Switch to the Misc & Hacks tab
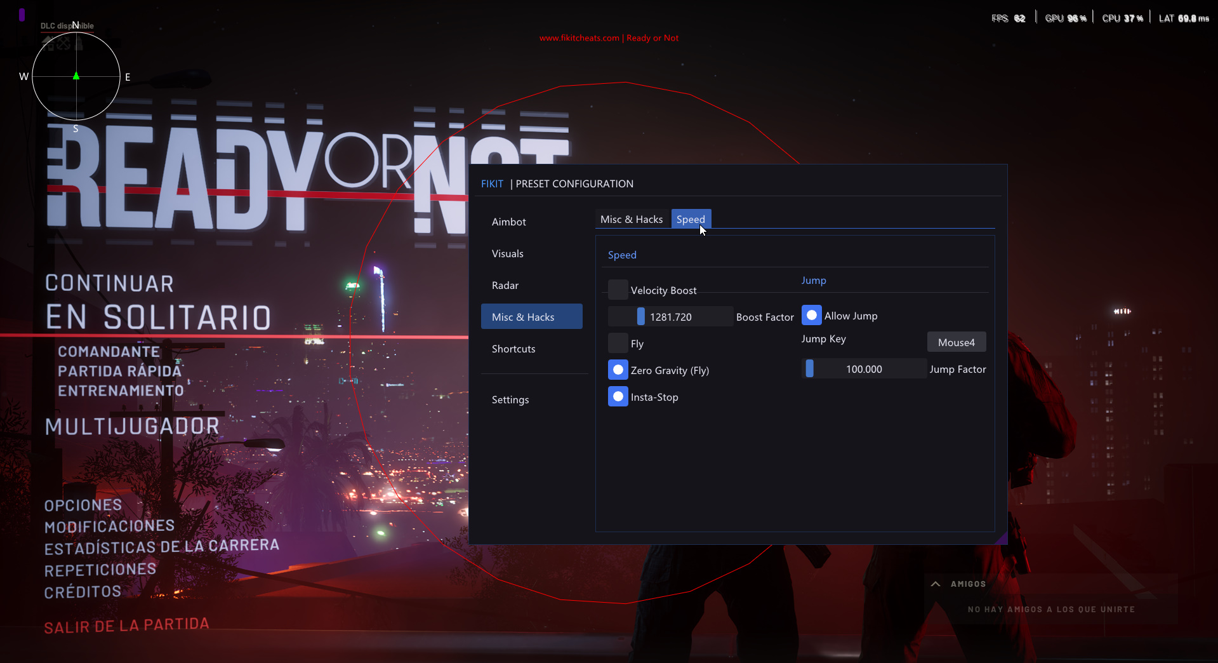The image size is (1218, 663). click(632, 219)
